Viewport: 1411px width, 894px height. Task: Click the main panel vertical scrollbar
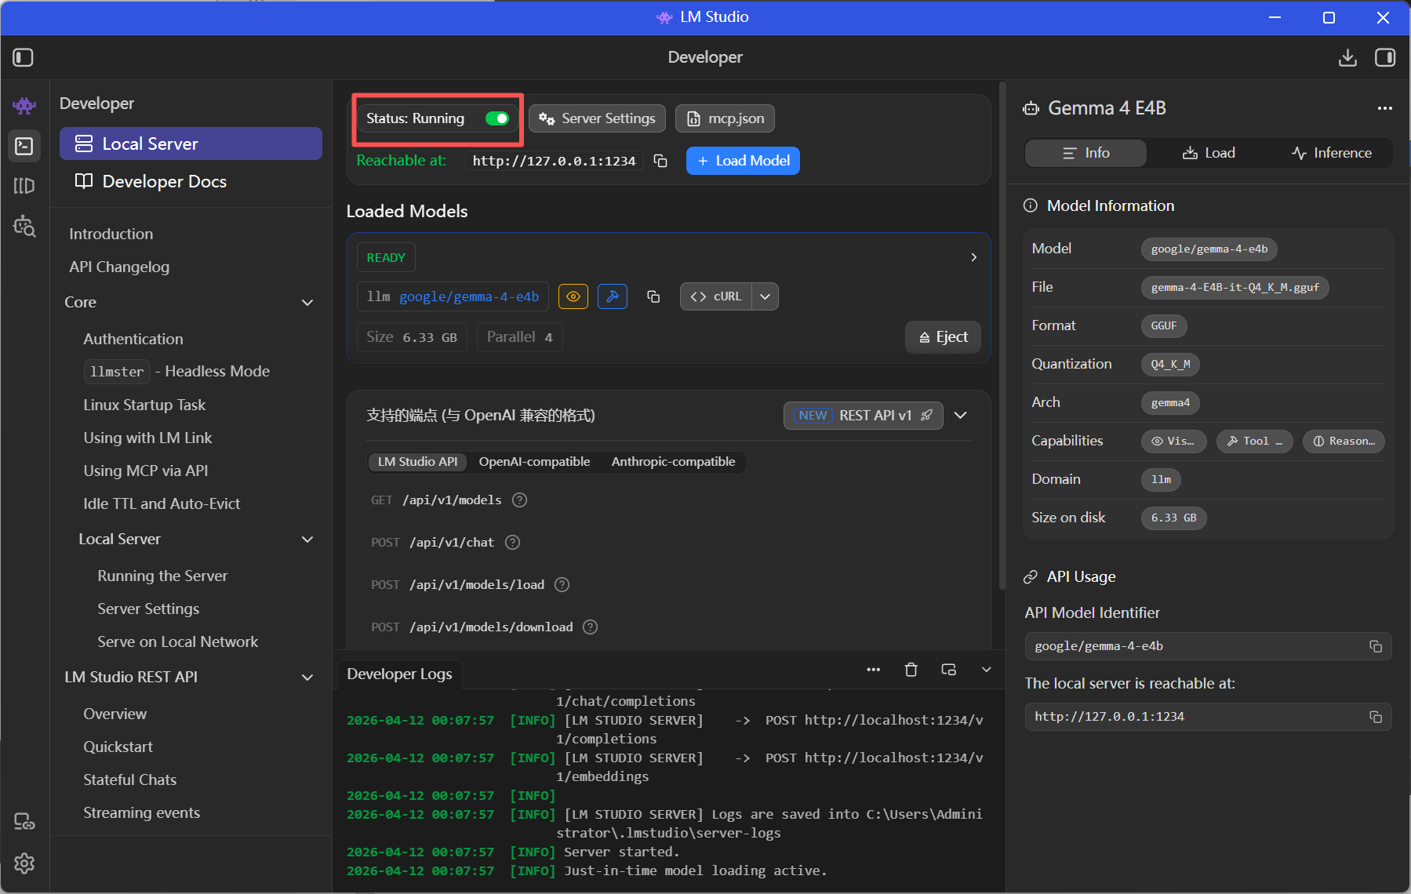click(1002, 337)
